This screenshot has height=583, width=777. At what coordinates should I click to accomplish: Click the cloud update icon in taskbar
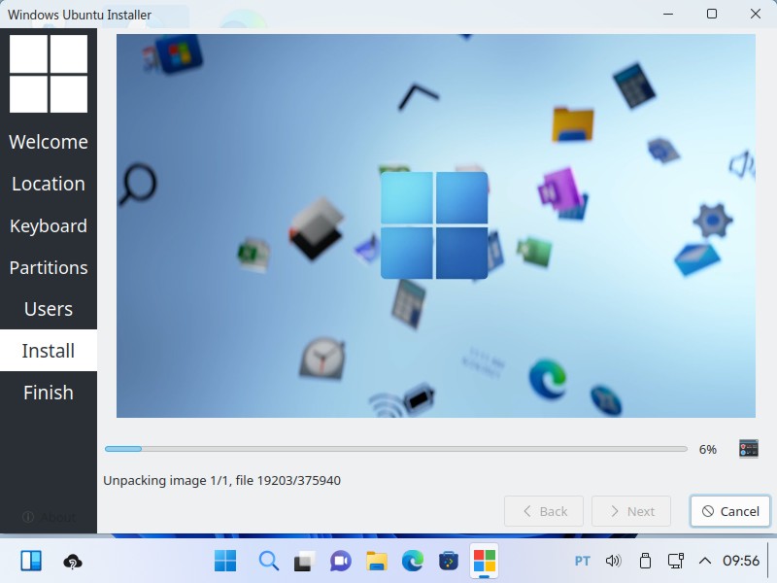click(73, 562)
